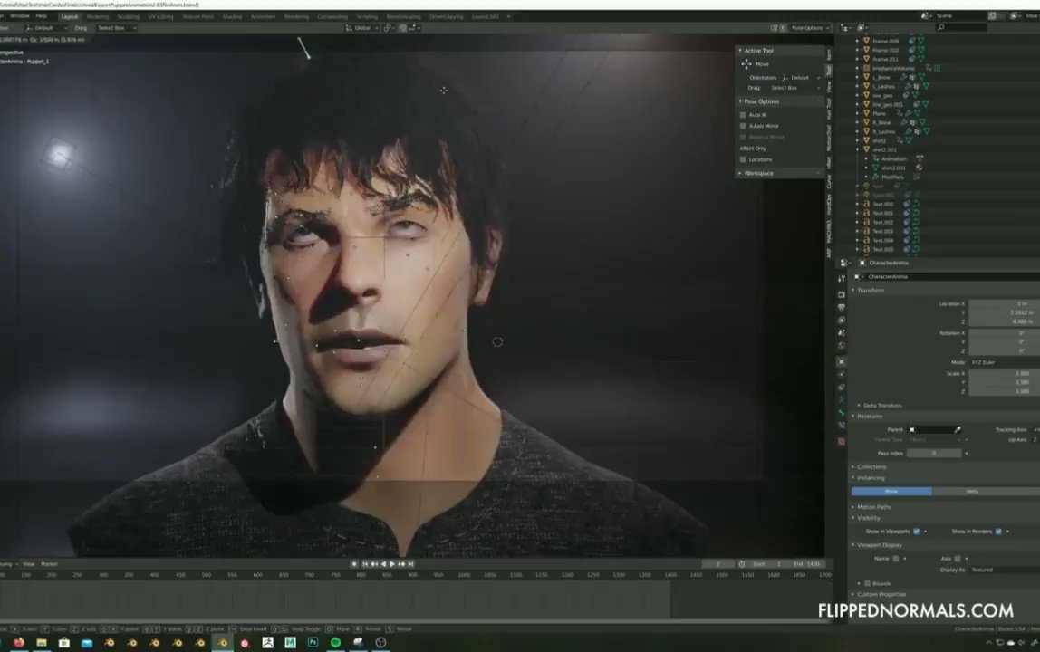The image size is (1040, 652).
Task: Open the Tool properties tab icon
Action: point(842,279)
